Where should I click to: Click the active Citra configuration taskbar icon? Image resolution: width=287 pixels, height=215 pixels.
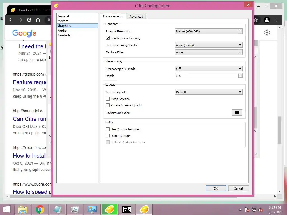144,209
